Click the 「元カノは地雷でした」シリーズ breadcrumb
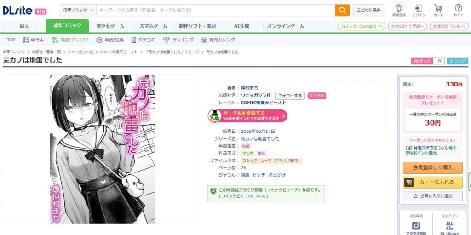The height and width of the screenshot is (235, 471). point(172,52)
